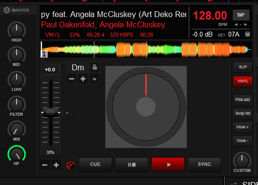
Task: Click cue point marker 1 on waveform
Action: click(44, 54)
